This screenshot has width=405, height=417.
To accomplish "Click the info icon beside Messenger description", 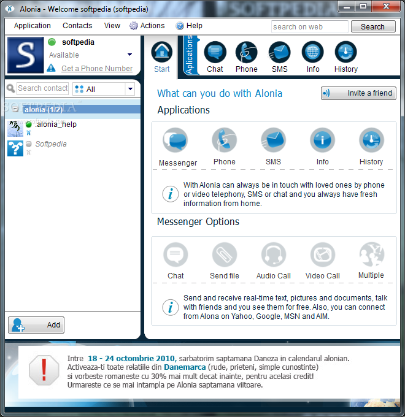I will click(x=171, y=307).
